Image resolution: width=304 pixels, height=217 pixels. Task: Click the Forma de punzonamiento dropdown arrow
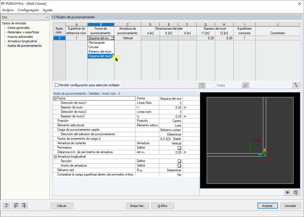click(112, 38)
